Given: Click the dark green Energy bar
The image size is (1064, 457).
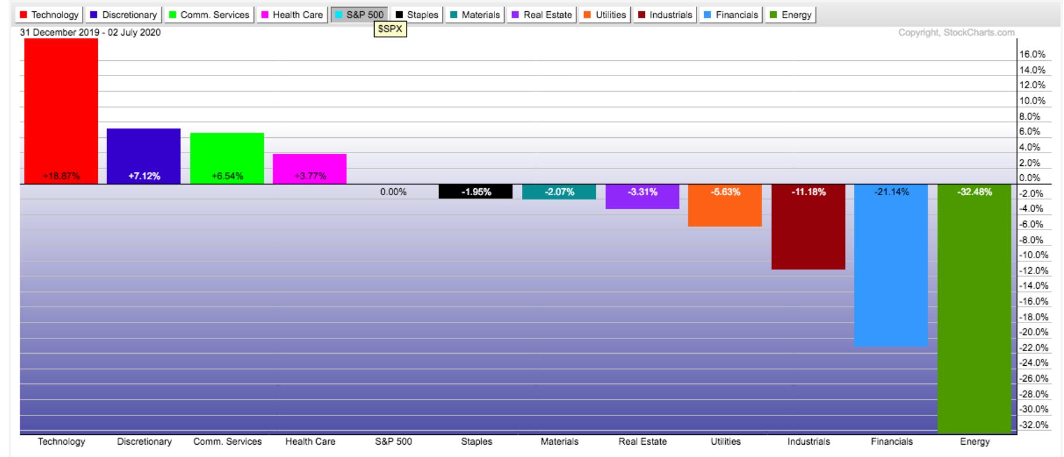Looking at the screenshot, I should [x=974, y=309].
